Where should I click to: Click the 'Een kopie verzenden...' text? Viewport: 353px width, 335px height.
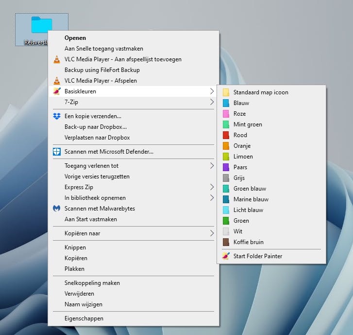93,116
